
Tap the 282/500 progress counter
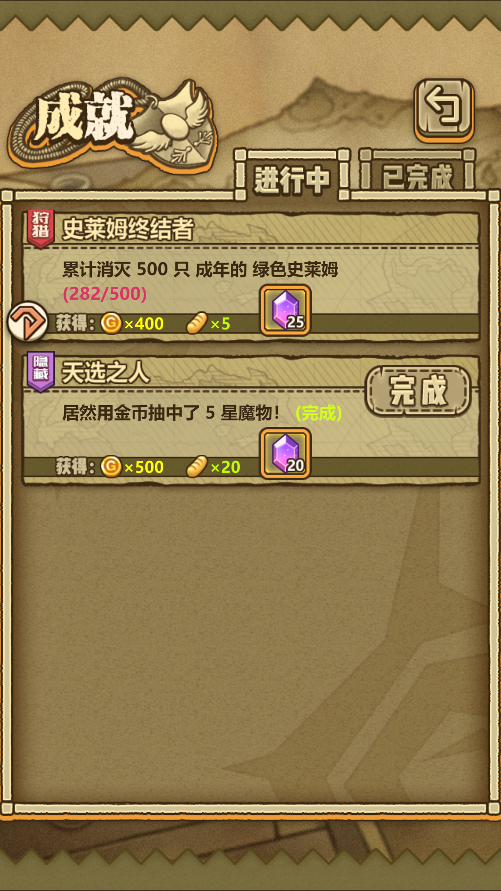[x=105, y=293]
